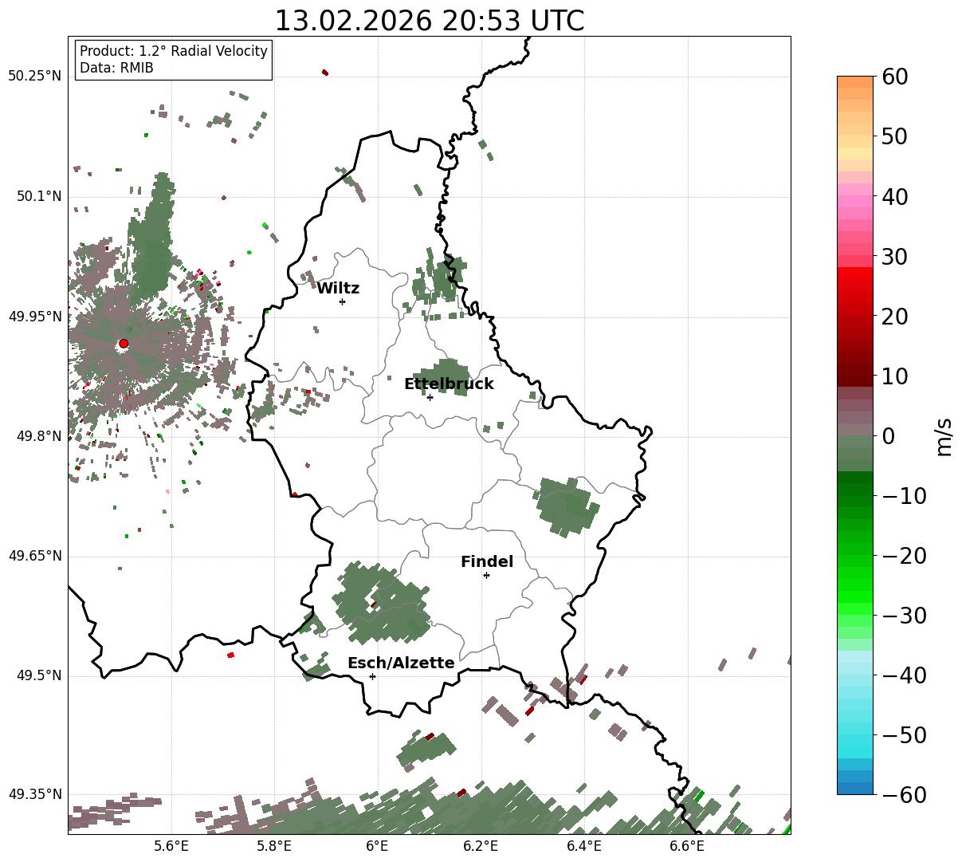Viewport: 962px width, 862px height.
Task: Click the 50.1°N latitude label
Action: pyautogui.click(x=39, y=196)
